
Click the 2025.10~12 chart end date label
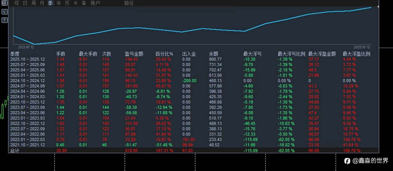(x=362, y=47)
